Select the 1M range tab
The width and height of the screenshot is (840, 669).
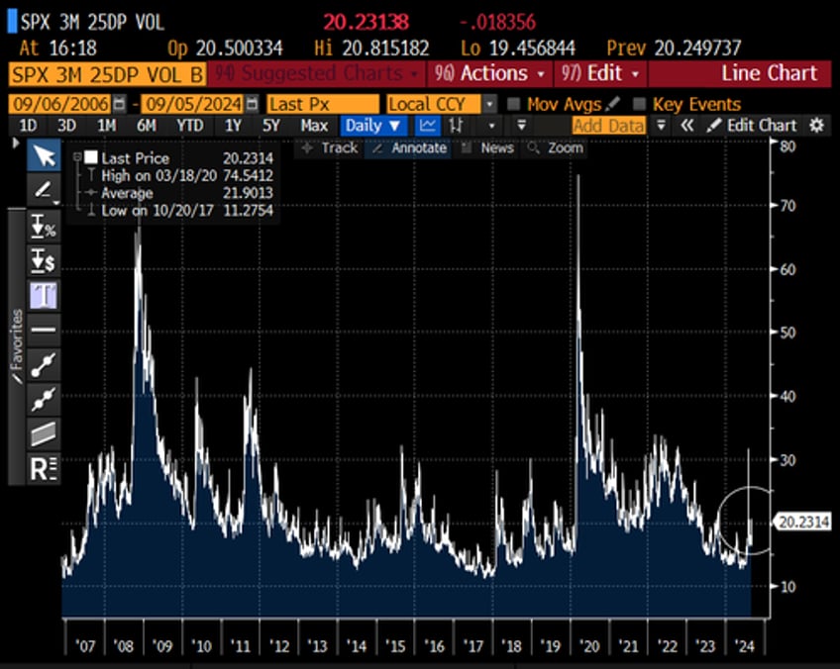(x=106, y=126)
